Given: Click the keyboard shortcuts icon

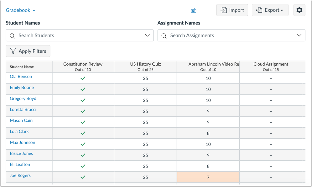Looking at the screenshot, I should (193, 10).
